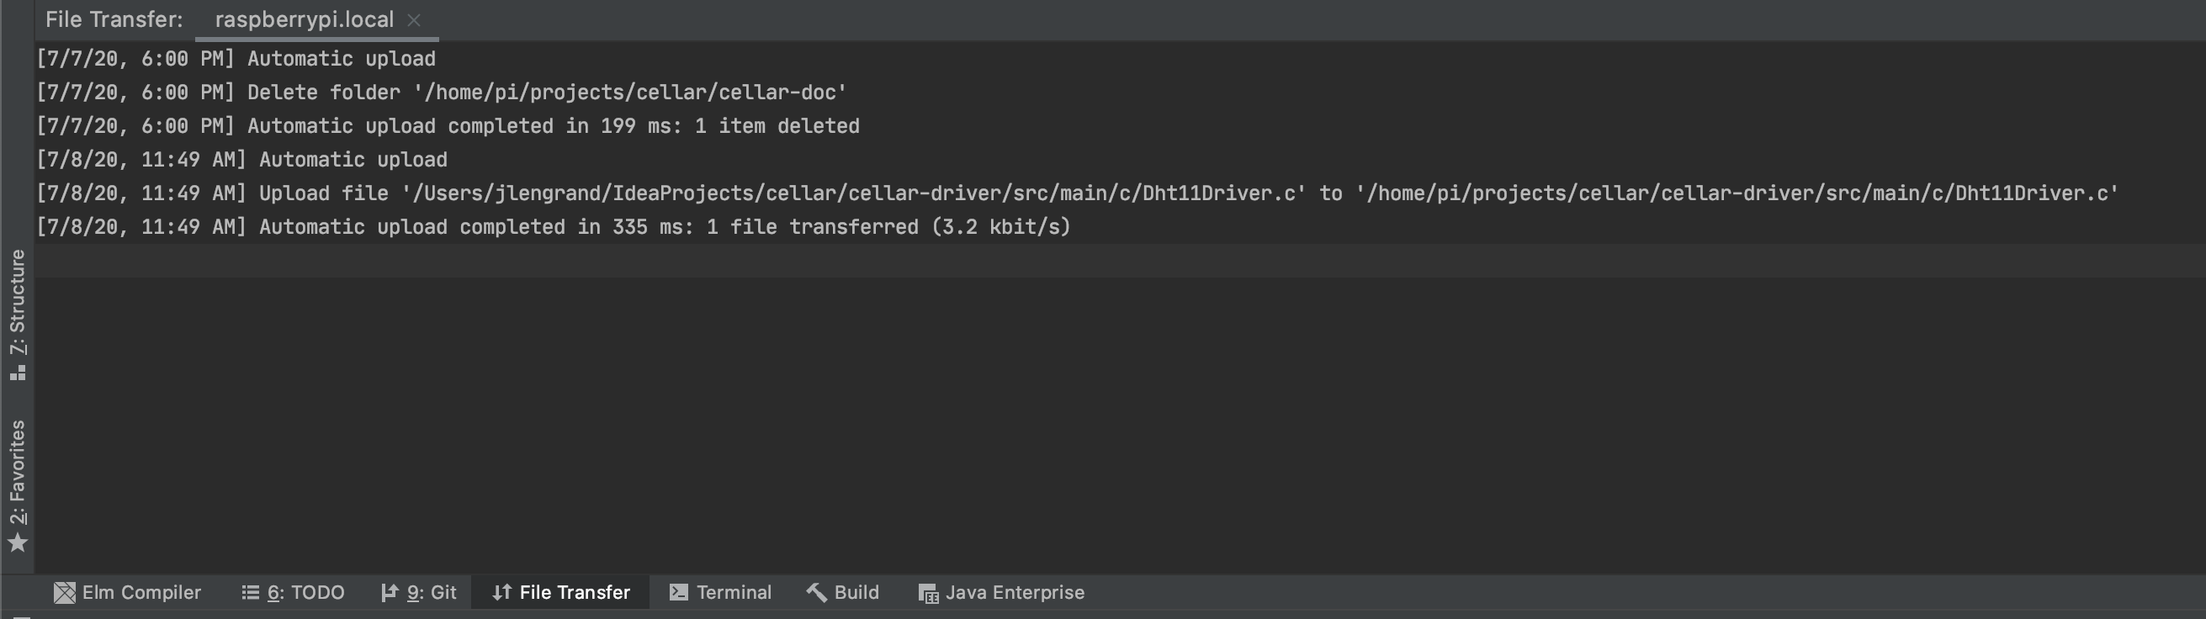Click the 11:49 AM 'Automatic upload' line
This screenshot has height=619, width=2206.
241,160
